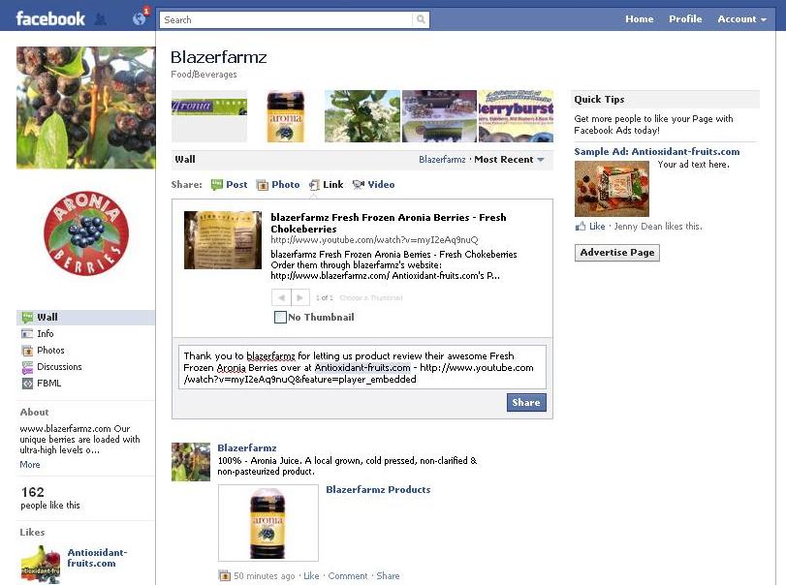The width and height of the screenshot is (786, 585).
Task: Go to the Home menu item
Action: [639, 19]
